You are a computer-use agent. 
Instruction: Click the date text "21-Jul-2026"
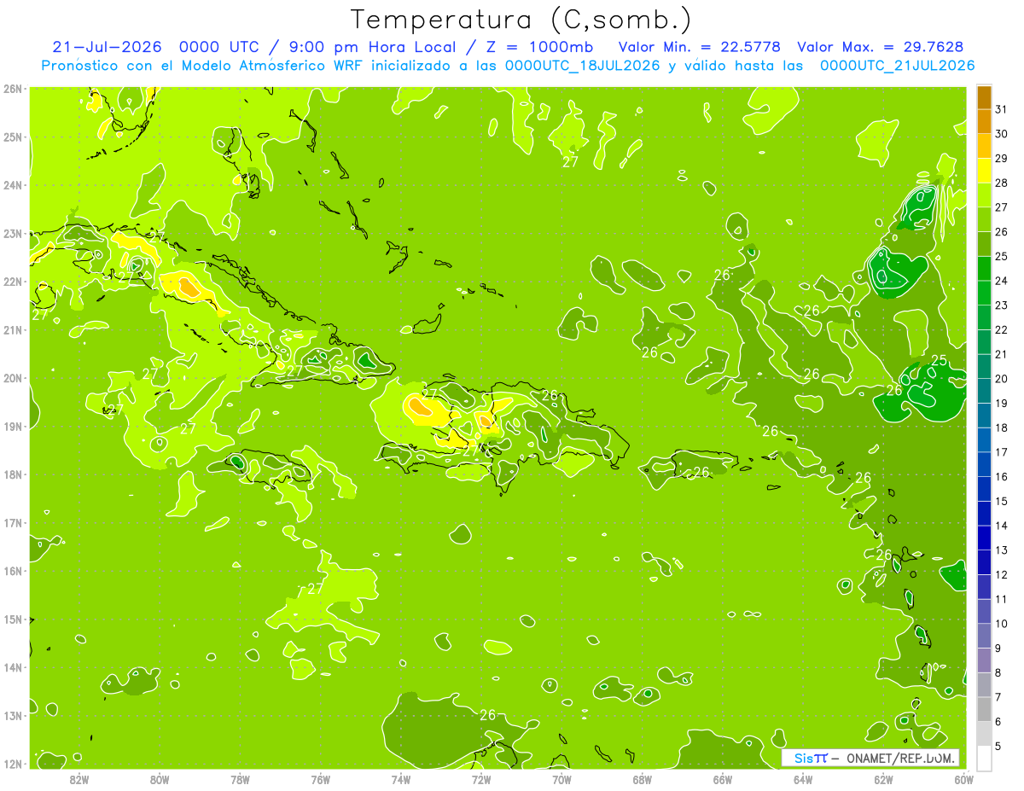pyautogui.click(x=107, y=47)
